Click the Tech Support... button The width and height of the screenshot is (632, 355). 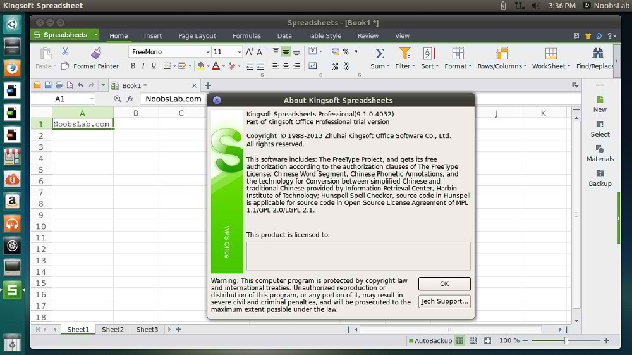click(x=444, y=301)
